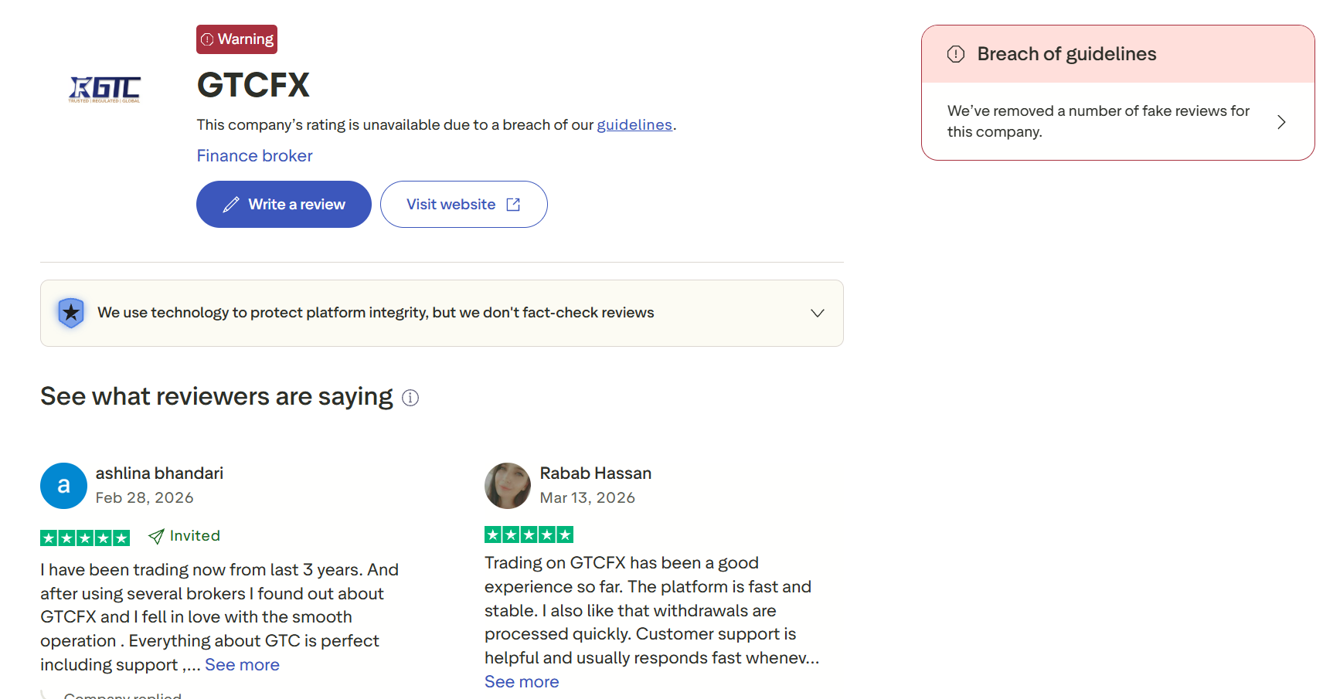Viewport: 1340px width, 699px height.
Task: Click the Write a review button
Action: point(284,204)
